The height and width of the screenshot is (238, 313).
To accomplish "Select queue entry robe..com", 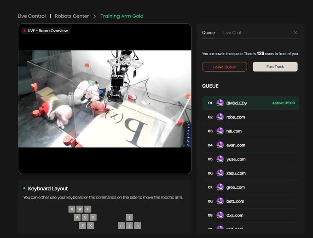I will tap(251, 117).
